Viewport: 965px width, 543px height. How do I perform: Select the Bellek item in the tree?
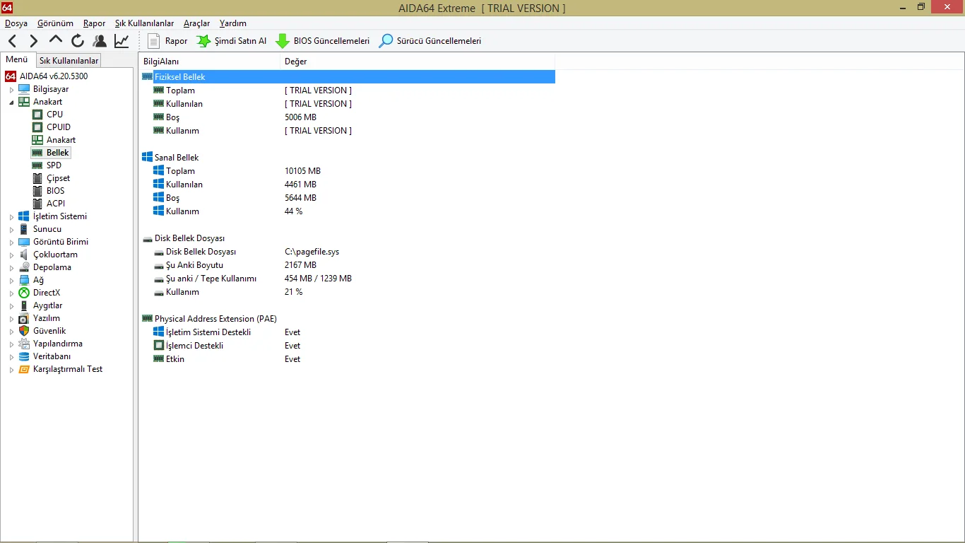point(58,153)
